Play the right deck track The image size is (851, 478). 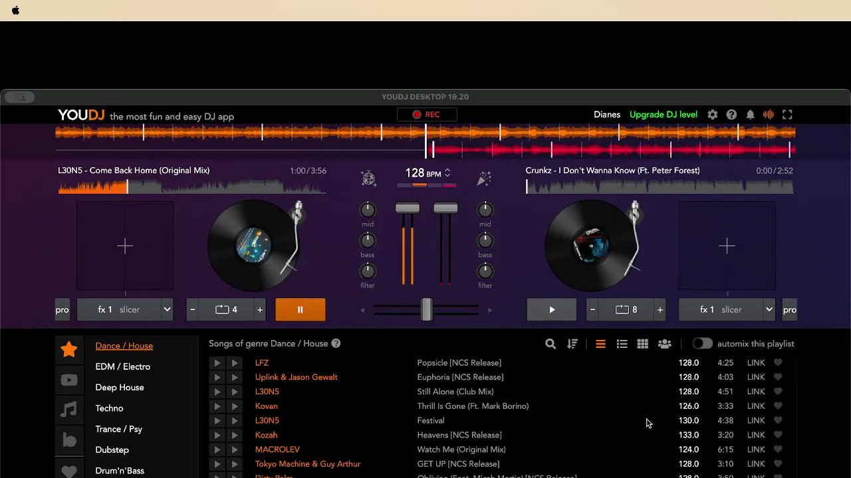(552, 310)
